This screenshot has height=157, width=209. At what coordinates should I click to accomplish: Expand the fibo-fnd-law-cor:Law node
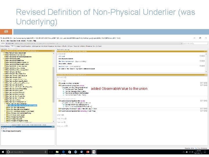[x=3, y=77]
